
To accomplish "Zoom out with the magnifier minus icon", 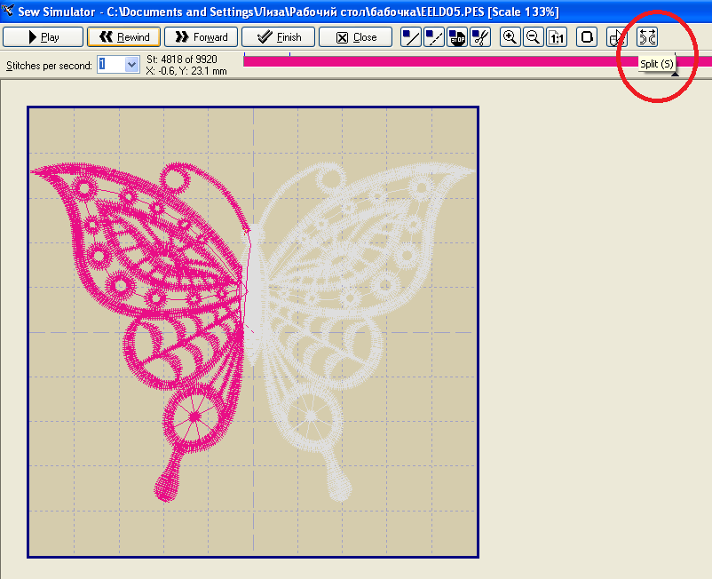I will point(533,37).
